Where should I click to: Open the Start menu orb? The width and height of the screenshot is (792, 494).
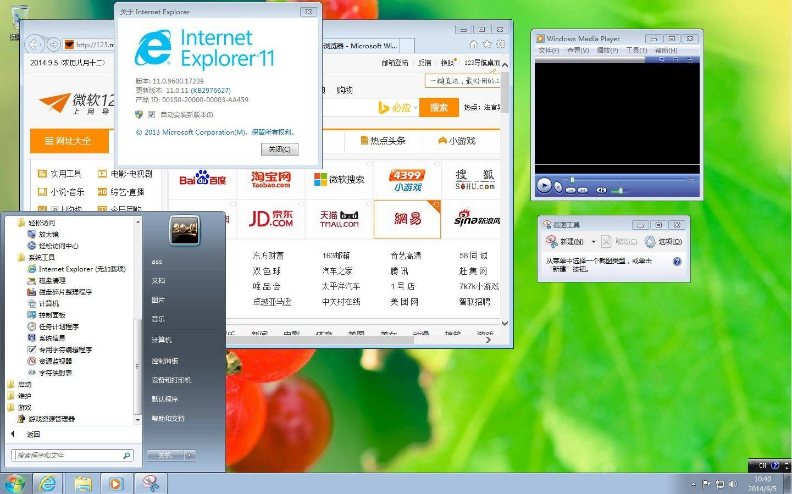pyautogui.click(x=15, y=484)
